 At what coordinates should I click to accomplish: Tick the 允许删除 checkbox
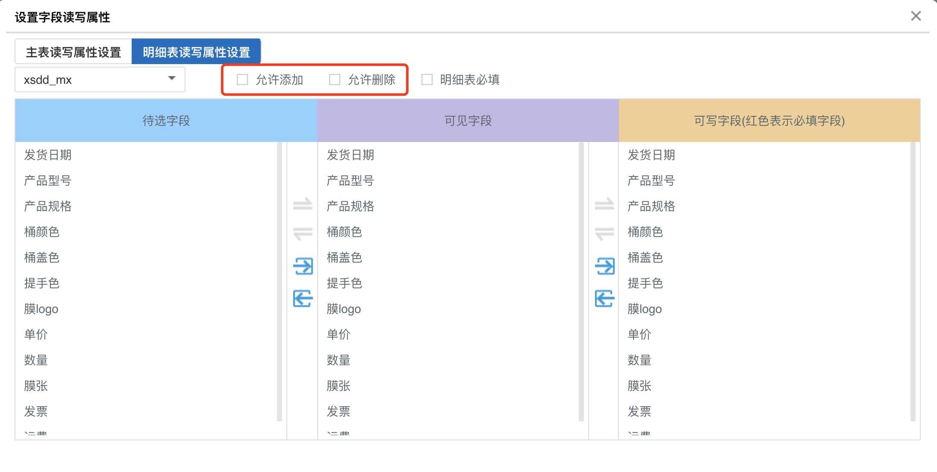[x=335, y=80]
